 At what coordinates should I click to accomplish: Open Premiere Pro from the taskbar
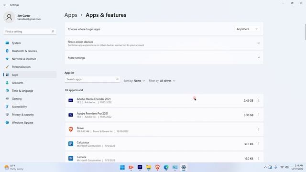[x=140, y=167]
